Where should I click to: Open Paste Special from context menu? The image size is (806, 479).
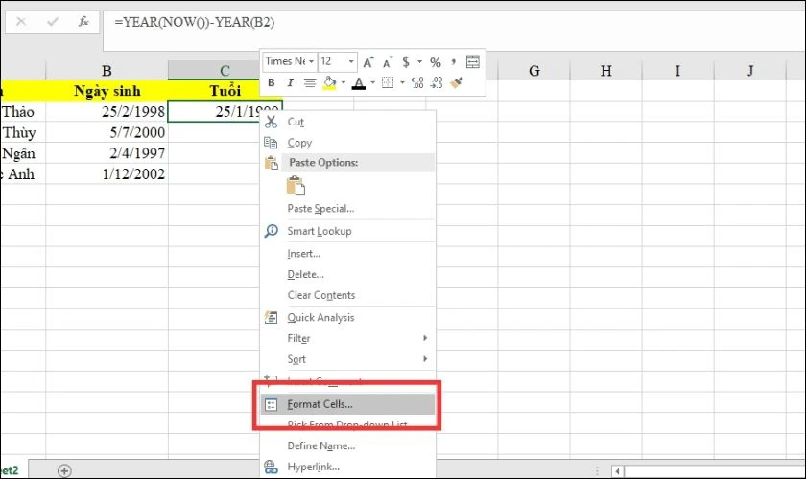pyautogui.click(x=347, y=209)
